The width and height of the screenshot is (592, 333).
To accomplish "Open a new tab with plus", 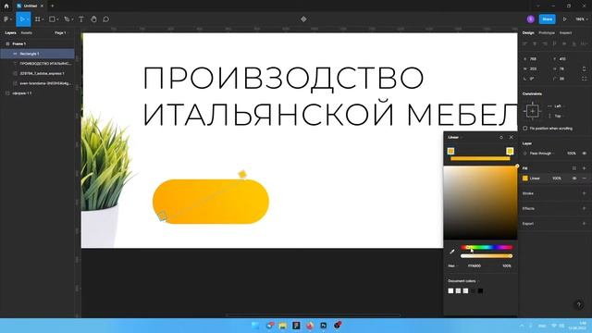I will pyautogui.click(x=52, y=6).
